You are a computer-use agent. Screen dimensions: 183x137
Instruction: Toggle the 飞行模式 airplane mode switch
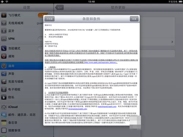click(x=45, y=15)
